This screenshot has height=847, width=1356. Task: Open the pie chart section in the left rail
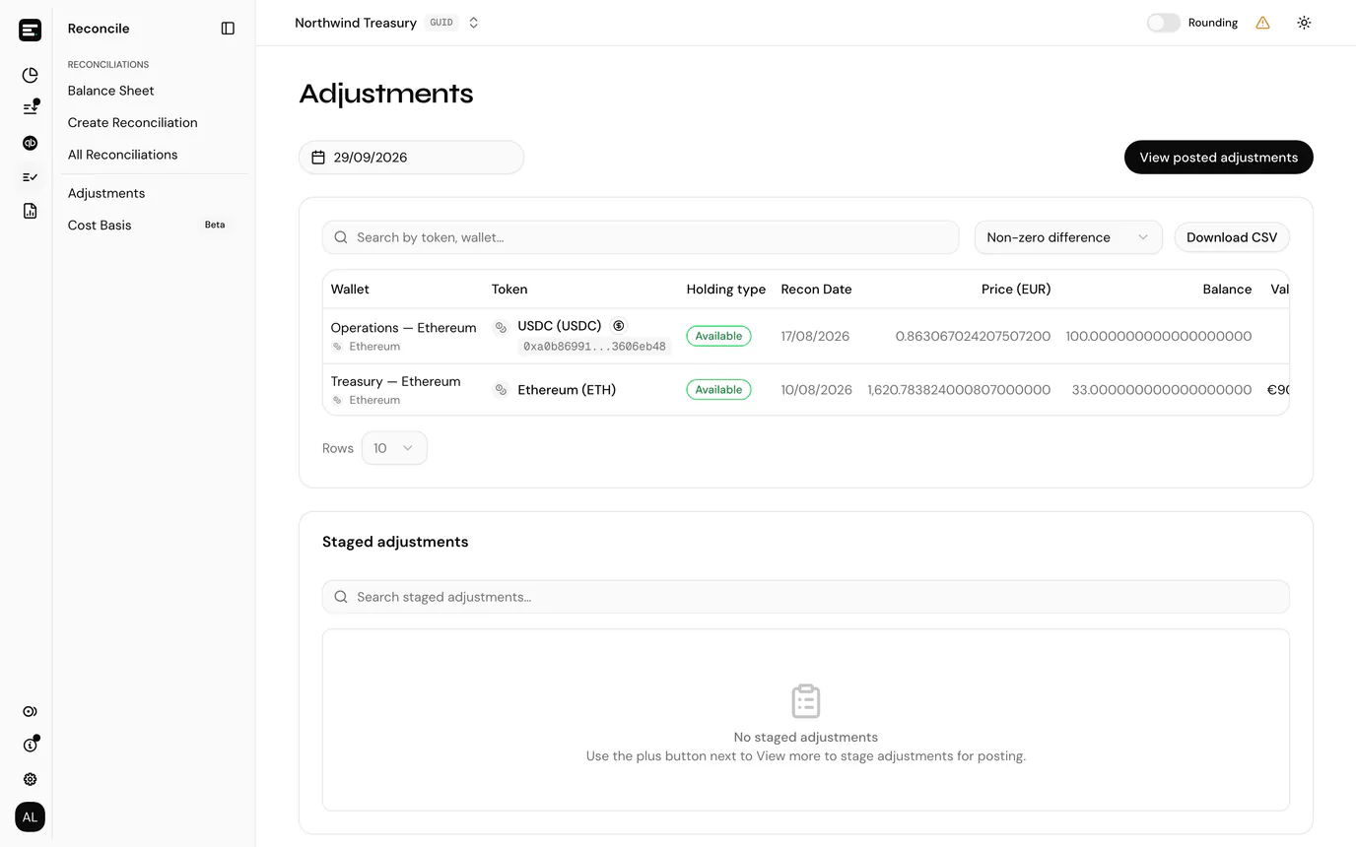[30, 75]
